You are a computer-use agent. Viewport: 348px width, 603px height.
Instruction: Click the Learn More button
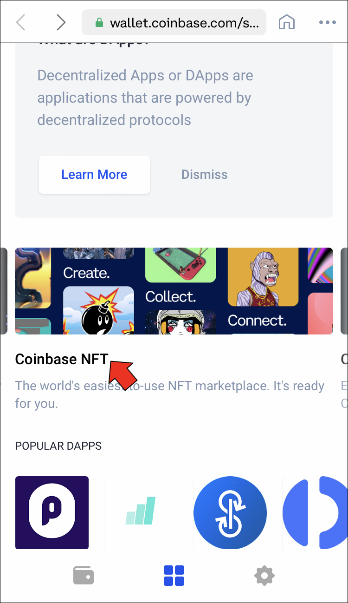pyautogui.click(x=94, y=175)
